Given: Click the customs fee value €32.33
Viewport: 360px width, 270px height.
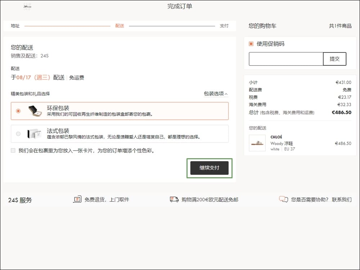Looking at the screenshot, I should [344, 105].
